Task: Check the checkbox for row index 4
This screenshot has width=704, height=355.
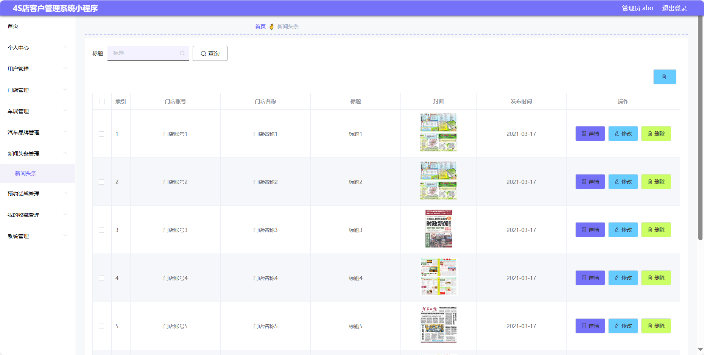Action: click(101, 278)
